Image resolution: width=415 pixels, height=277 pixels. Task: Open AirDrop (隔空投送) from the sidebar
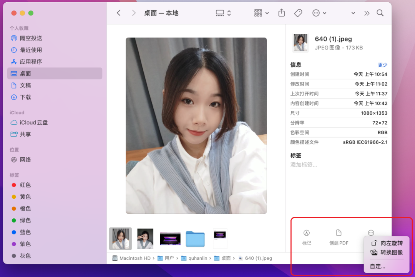pos(30,38)
